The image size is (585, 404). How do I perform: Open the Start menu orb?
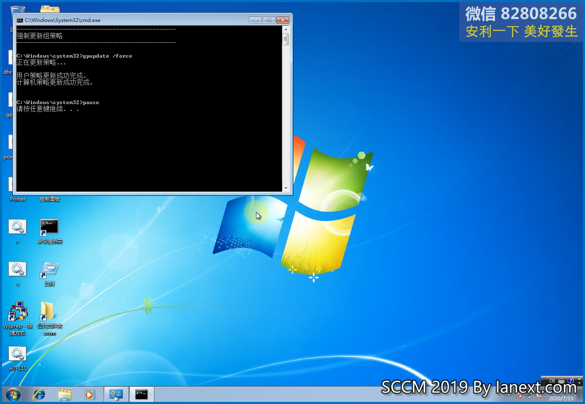tap(13, 394)
